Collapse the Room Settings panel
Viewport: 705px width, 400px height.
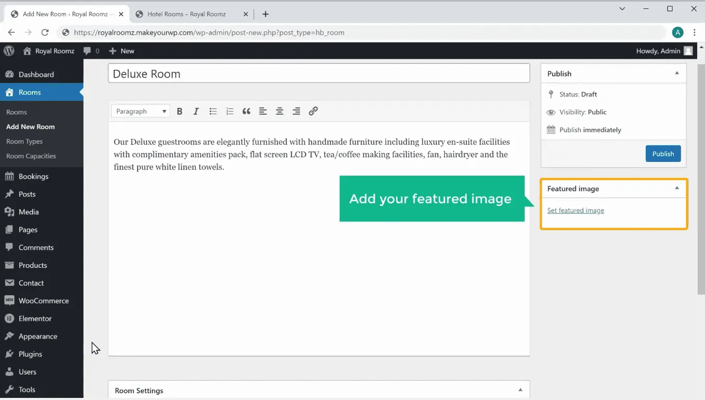click(520, 390)
